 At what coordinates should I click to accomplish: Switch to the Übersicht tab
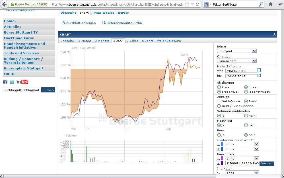[x=68, y=13]
